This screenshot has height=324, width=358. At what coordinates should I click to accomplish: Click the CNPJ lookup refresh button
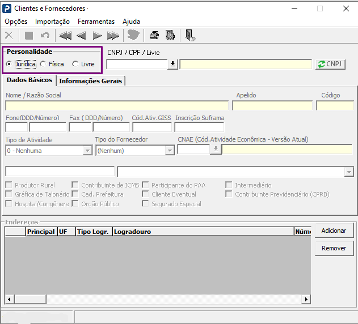pyautogui.click(x=331, y=64)
